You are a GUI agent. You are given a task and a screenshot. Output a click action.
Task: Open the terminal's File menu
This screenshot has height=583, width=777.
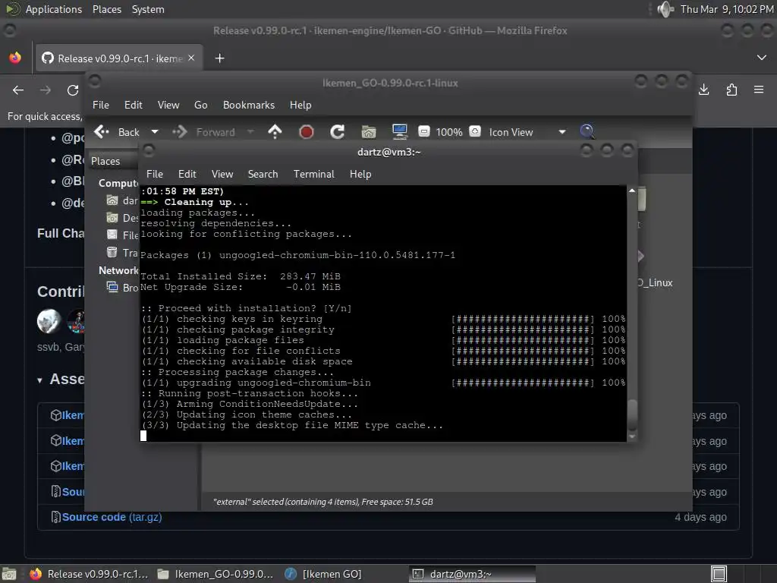154,174
